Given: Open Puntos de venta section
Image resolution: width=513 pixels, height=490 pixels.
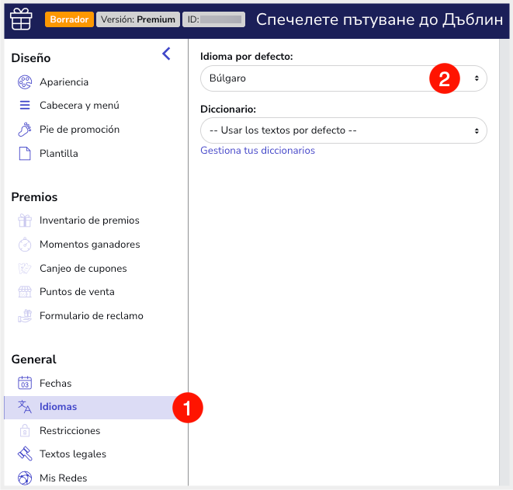Looking at the screenshot, I should tap(77, 292).
